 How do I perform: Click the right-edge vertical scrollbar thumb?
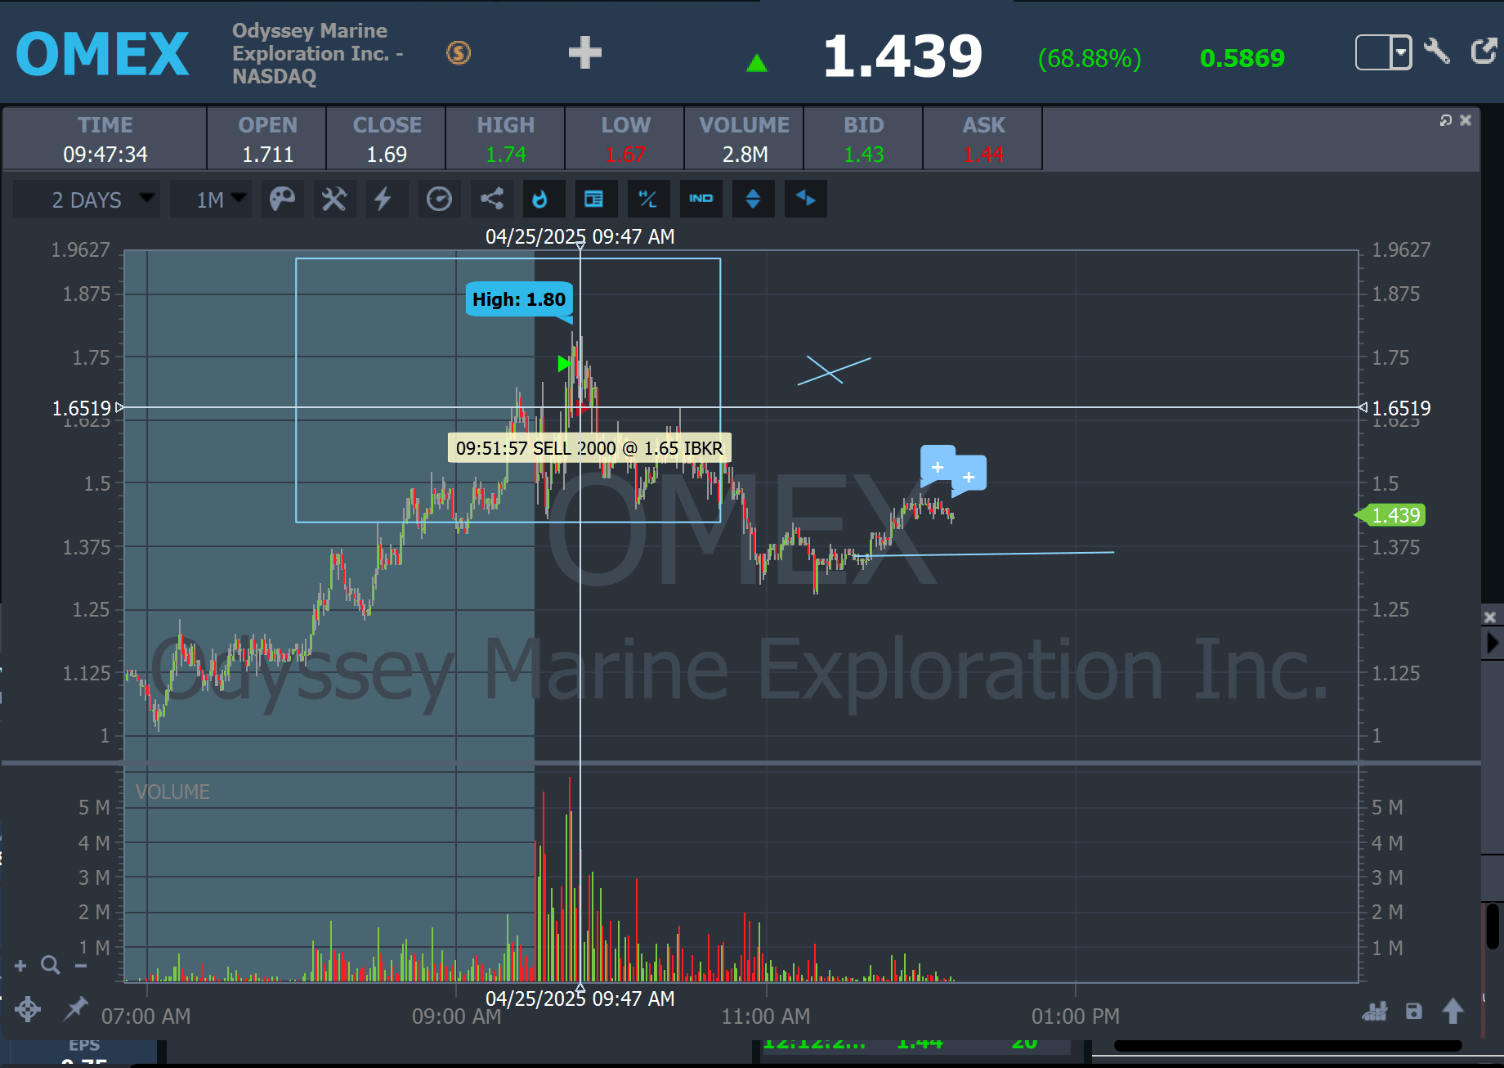1494,927
